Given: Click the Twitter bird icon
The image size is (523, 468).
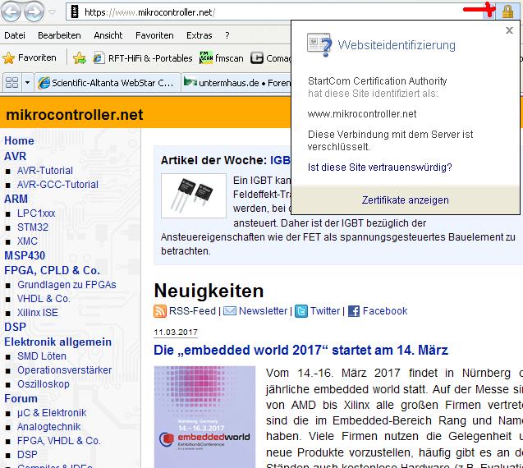Looking at the screenshot, I should coord(301,311).
